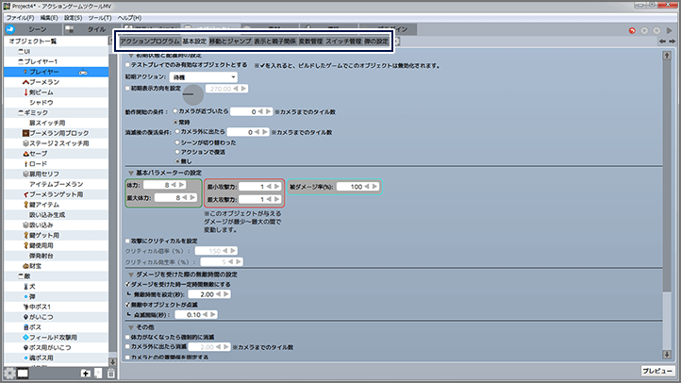Switch to the 移動とジャンプ tab

(230, 42)
